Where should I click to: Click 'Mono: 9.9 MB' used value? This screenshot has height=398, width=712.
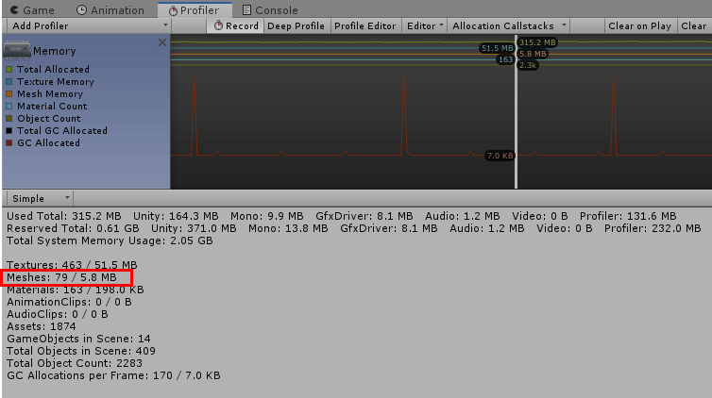[266, 216]
